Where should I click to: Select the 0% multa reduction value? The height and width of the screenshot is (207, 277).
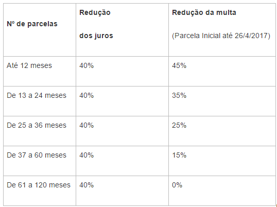tap(177, 185)
